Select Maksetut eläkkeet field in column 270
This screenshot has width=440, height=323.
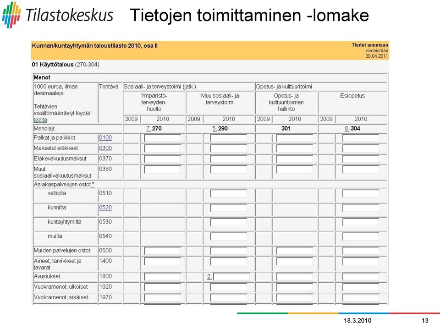click(x=163, y=148)
